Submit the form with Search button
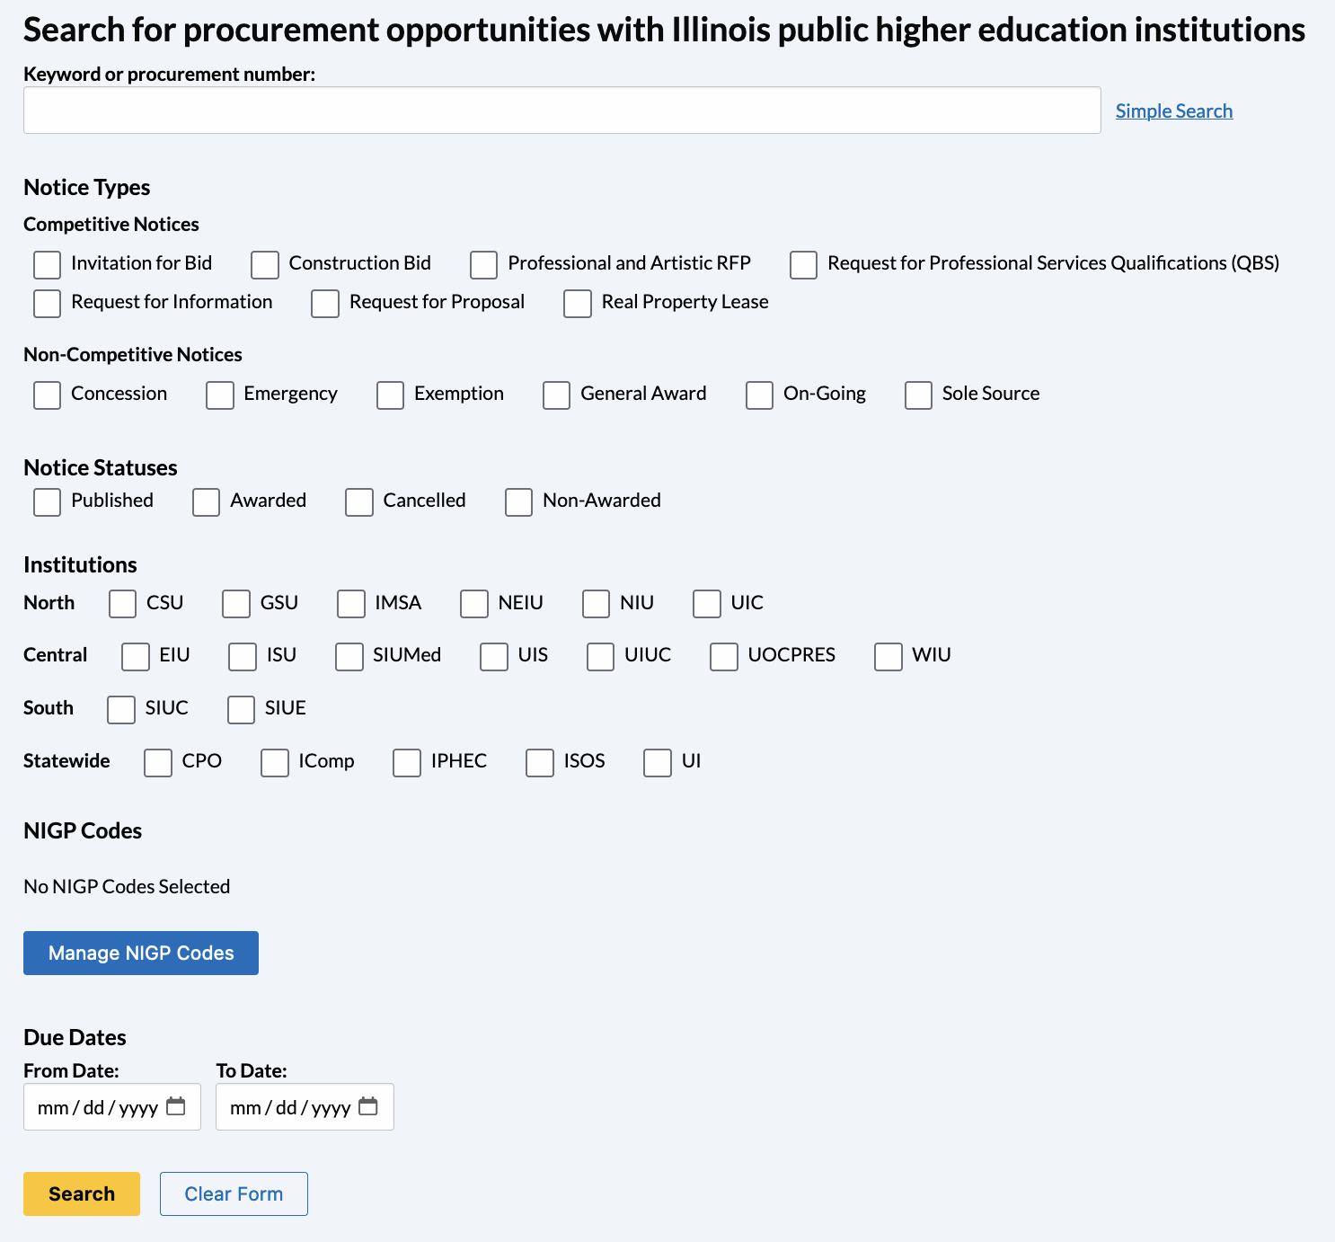Image resolution: width=1335 pixels, height=1242 pixels. tap(82, 1193)
